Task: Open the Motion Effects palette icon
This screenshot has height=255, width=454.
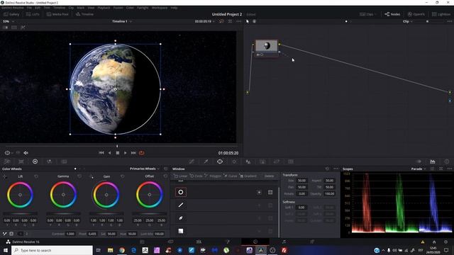Action: coord(64,161)
